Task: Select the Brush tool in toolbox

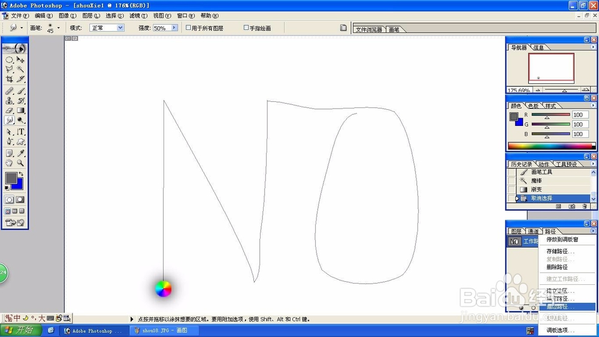Action: pos(20,91)
